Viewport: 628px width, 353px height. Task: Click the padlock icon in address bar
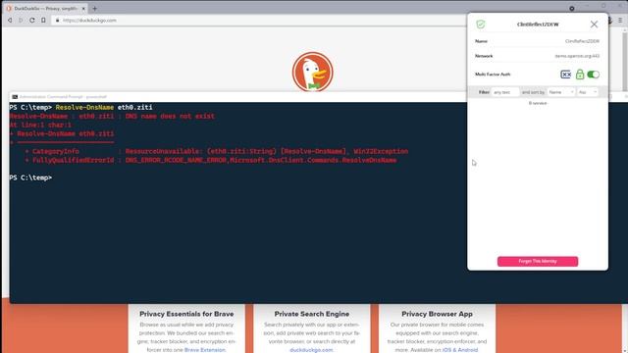click(57, 20)
